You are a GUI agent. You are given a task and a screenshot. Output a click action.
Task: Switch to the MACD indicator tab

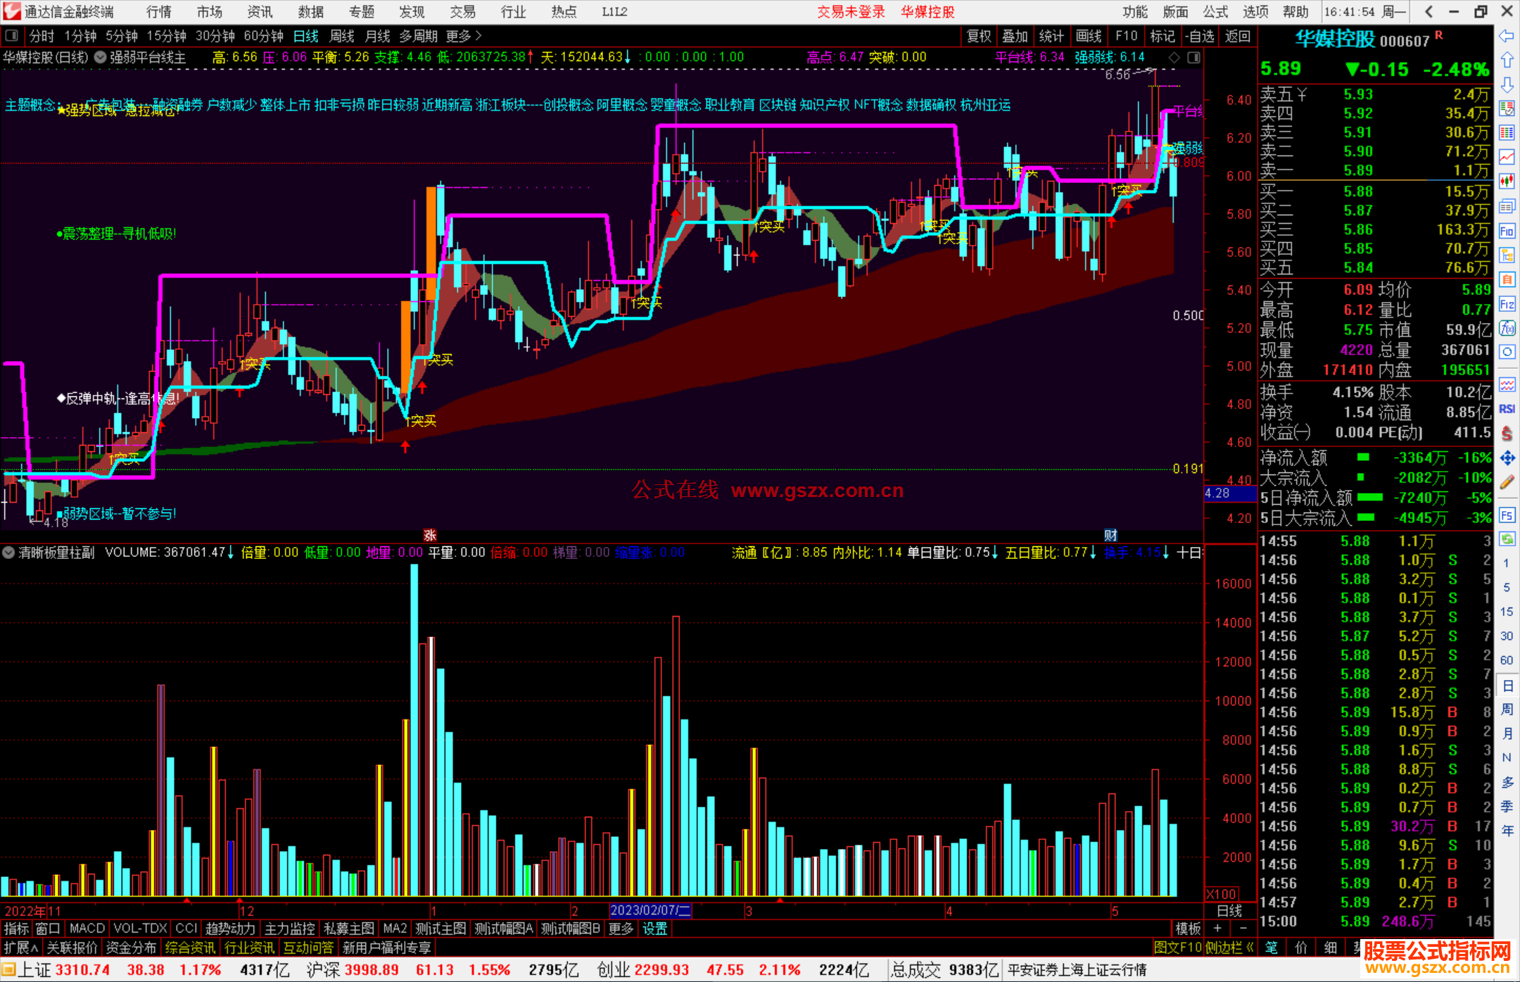tap(87, 929)
